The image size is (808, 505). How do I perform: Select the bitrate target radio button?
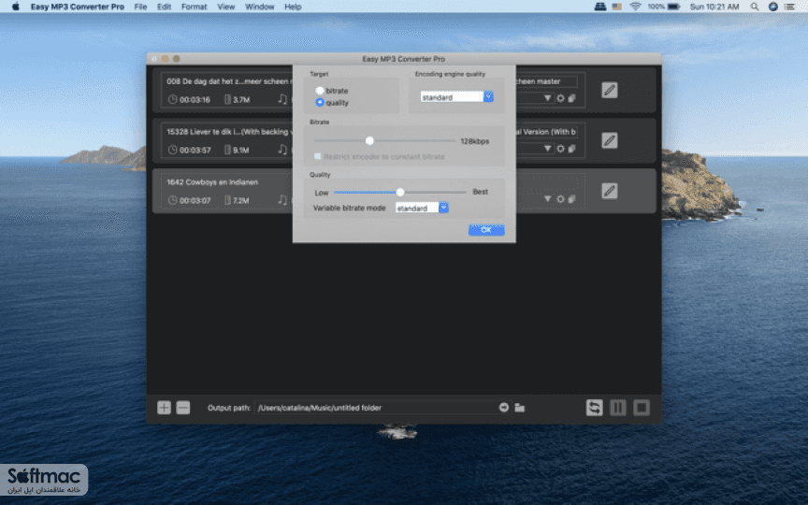coord(320,90)
